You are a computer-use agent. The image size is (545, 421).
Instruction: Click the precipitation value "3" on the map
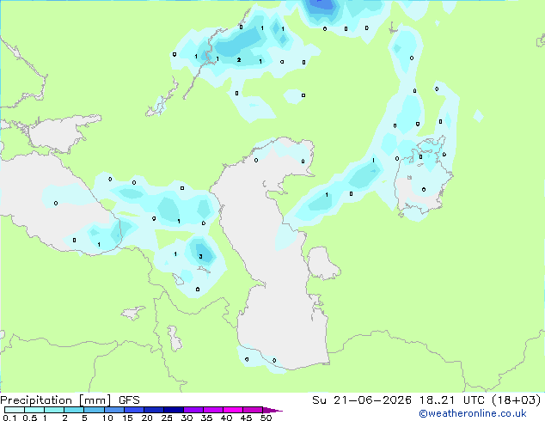click(x=200, y=257)
